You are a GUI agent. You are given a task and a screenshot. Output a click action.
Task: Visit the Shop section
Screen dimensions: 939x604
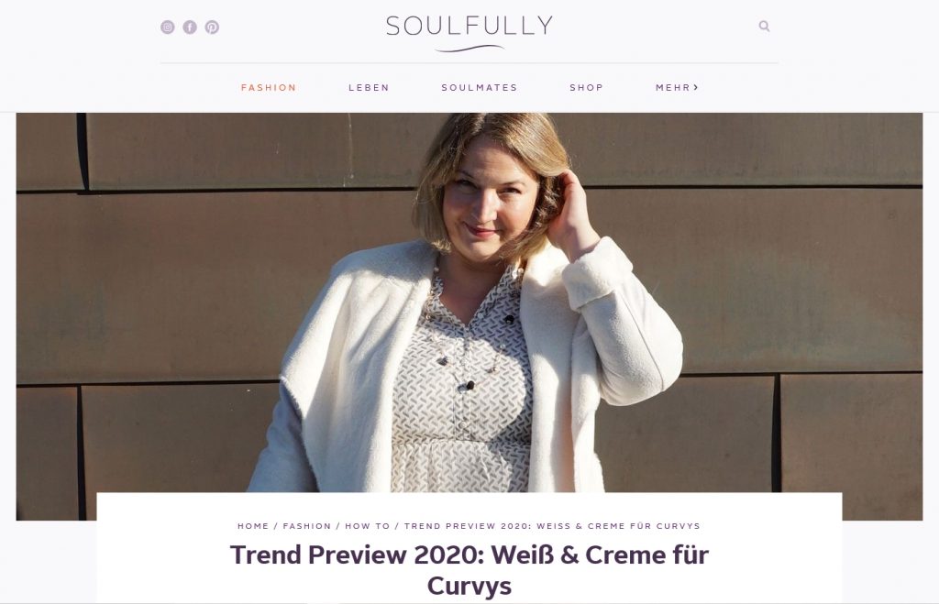(x=586, y=87)
